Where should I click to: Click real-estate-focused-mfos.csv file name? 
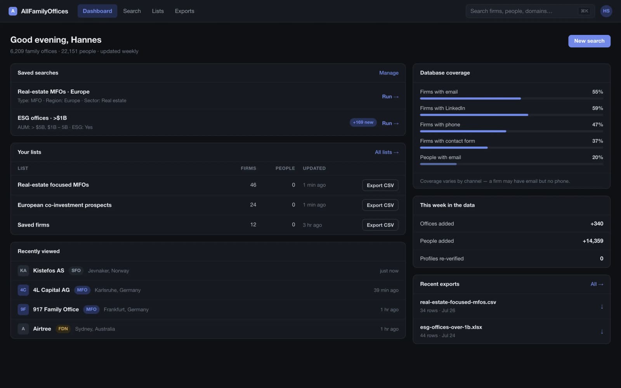(x=458, y=302)
